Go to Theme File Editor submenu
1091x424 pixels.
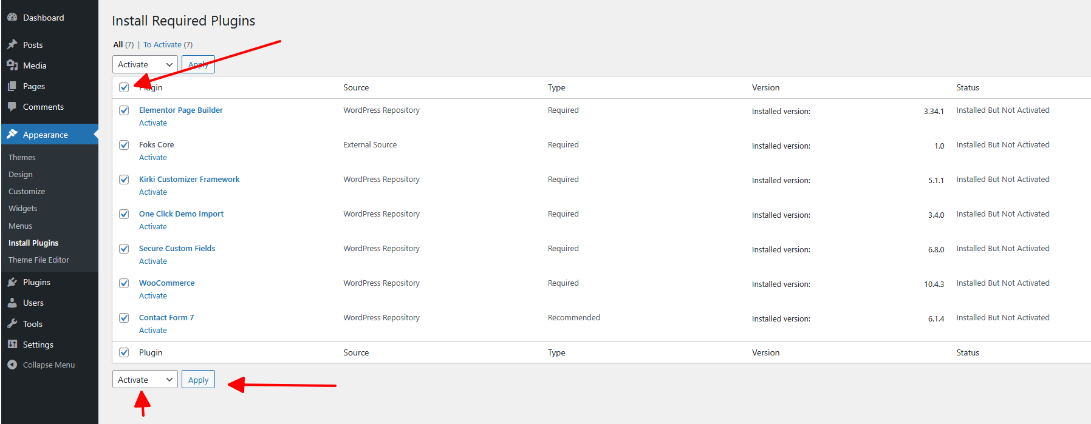tap(39, 260)
